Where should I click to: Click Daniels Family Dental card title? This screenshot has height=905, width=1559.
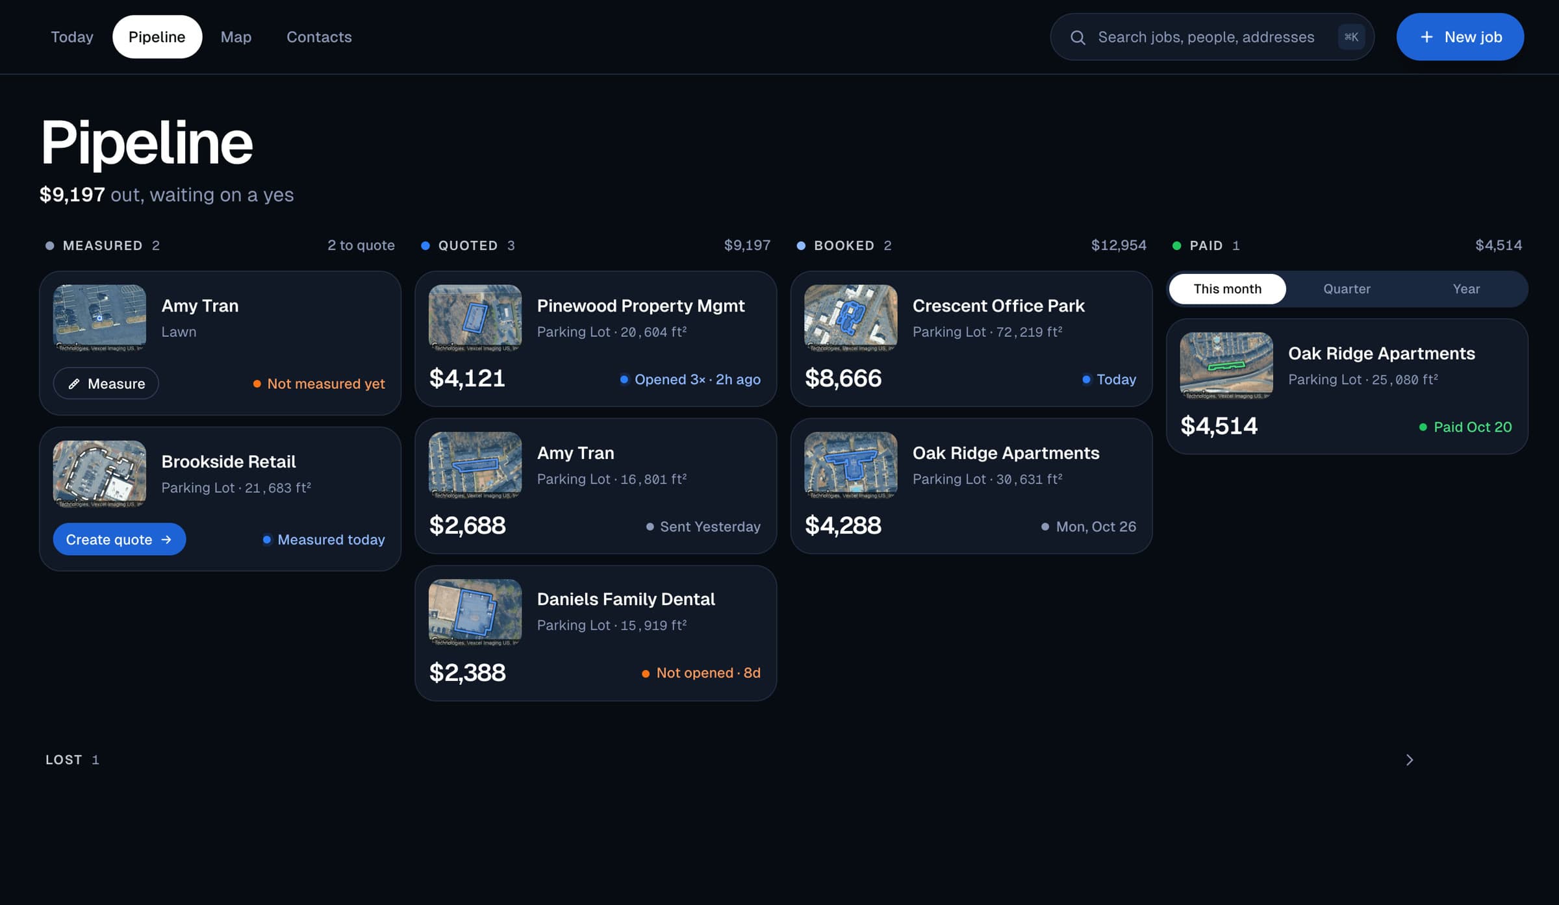pos(626,599)
